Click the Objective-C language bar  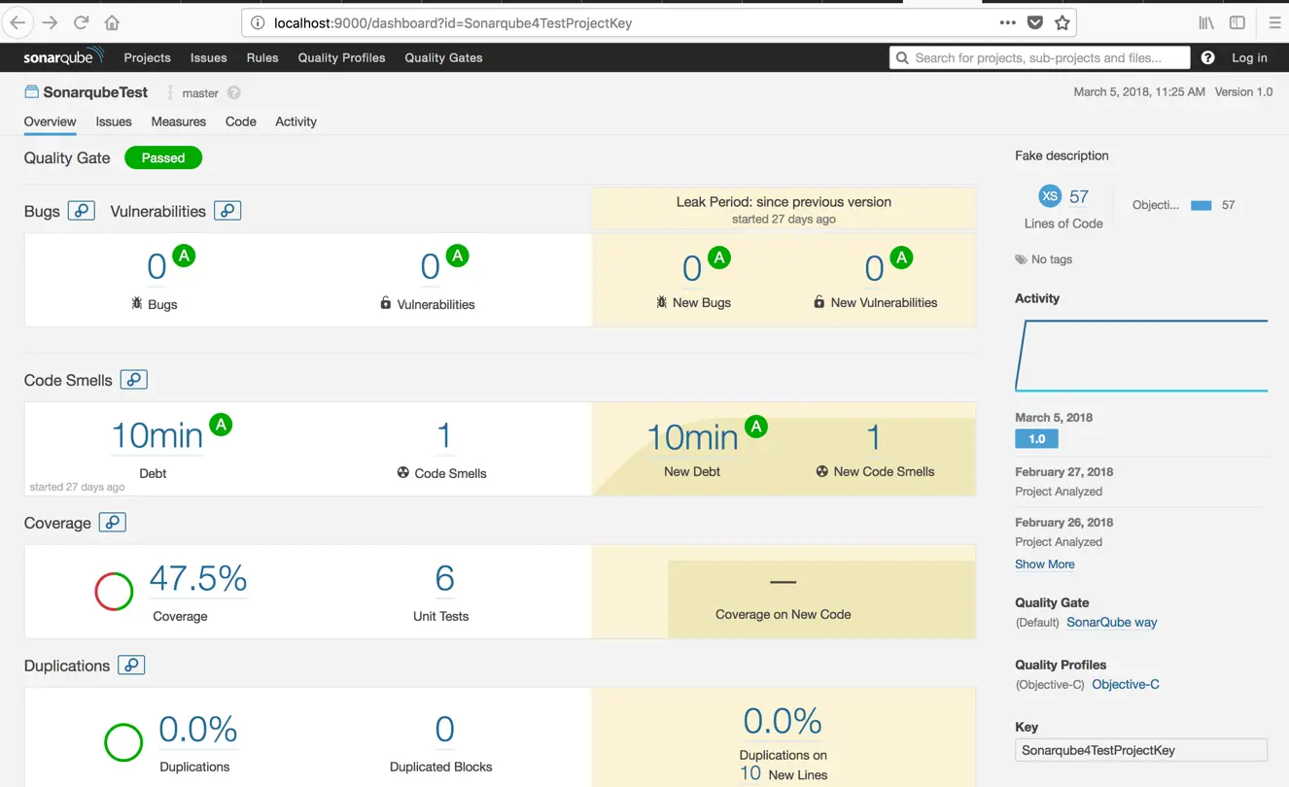(1202, 205)
